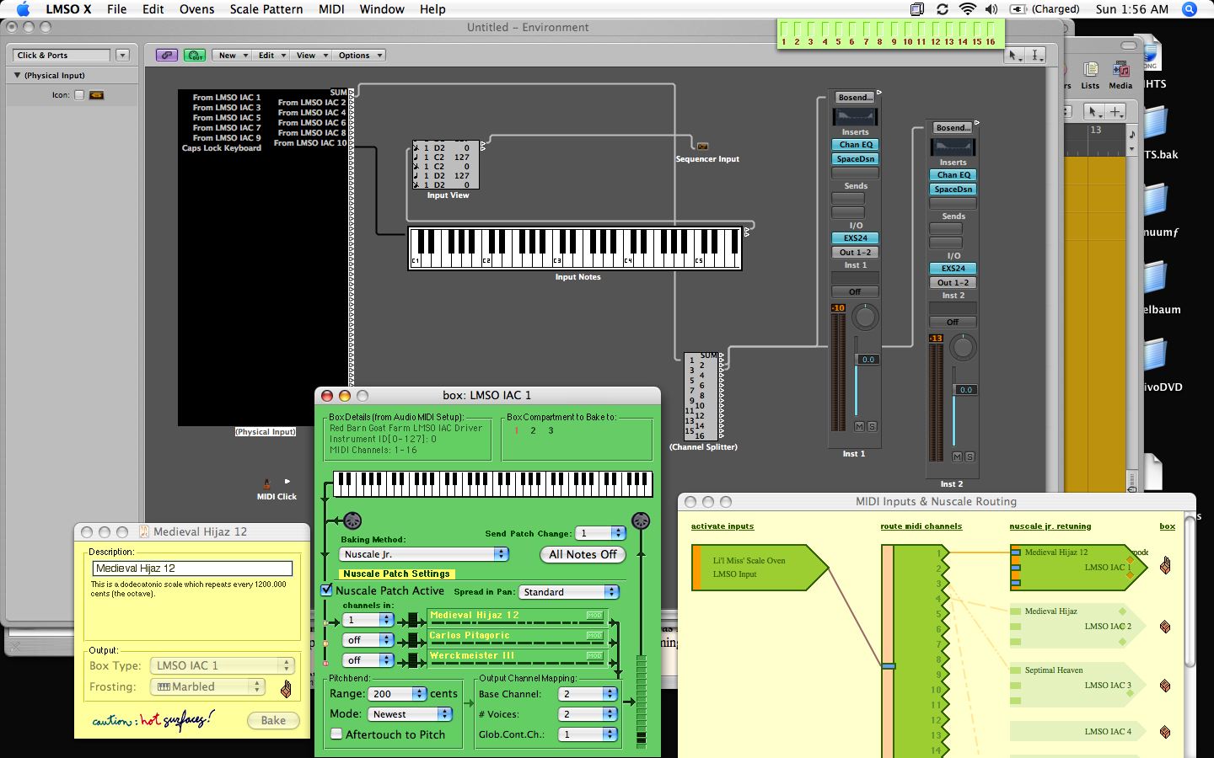Solo the Inst 2 channel strip

[x=970, y=457]
